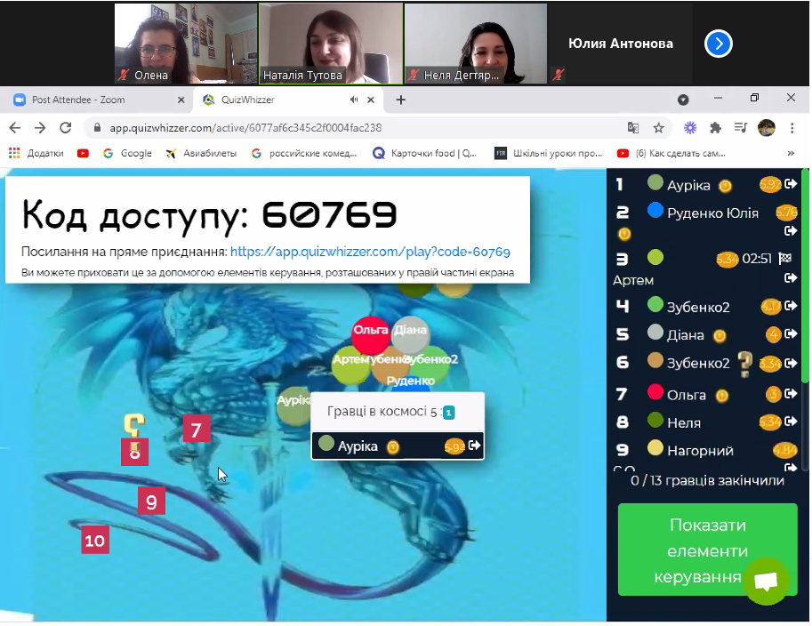Open the Додатки apps shortcut
This screenshot has height=626, width=812.
pyautogui.click(x=36, y=153)
